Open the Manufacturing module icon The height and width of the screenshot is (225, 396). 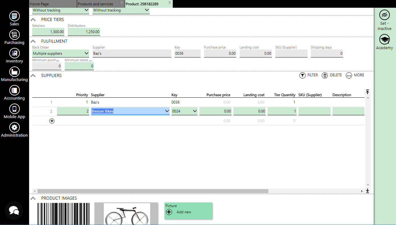[x=14, y=72]
